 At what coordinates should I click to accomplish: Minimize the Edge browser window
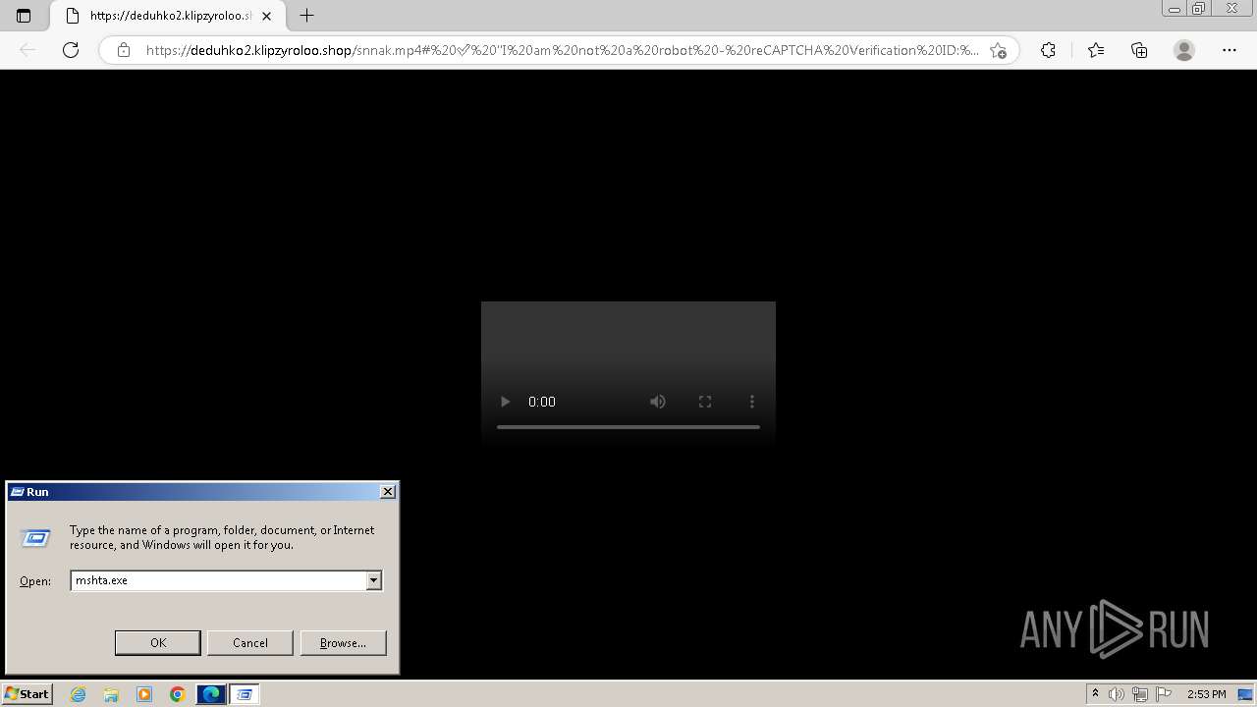coord(1174,9)
